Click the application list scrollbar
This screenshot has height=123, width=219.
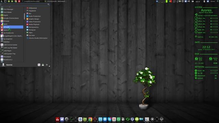tap(24, 16)
